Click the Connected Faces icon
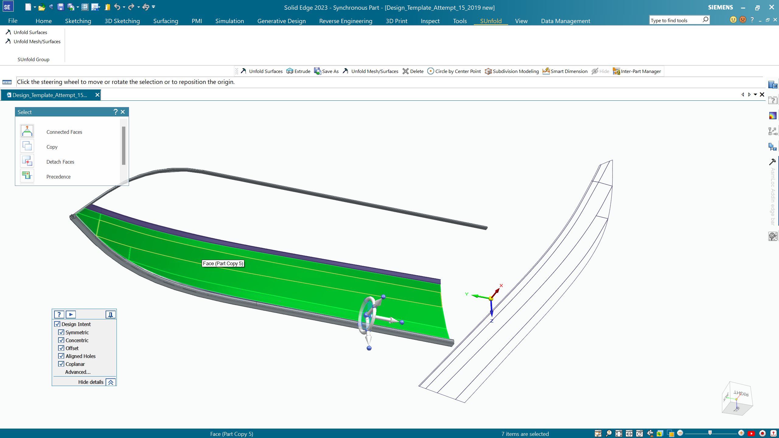 (x=27, y=131)
